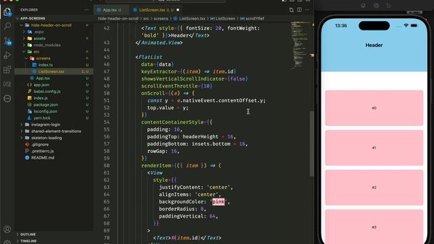
Task: Open App.tsx from the file tree
Action: [x=43, y=79]
